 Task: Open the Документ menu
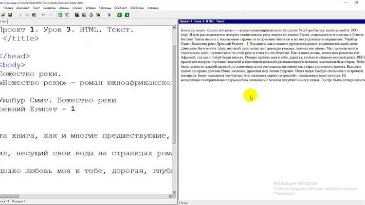(x=23, y=8)
